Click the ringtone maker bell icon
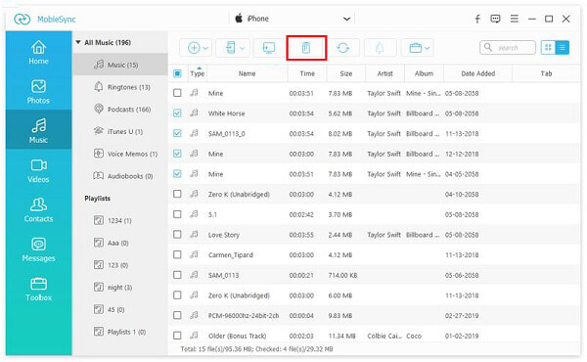Screen dimensions: 587x362 click(380, 48)
